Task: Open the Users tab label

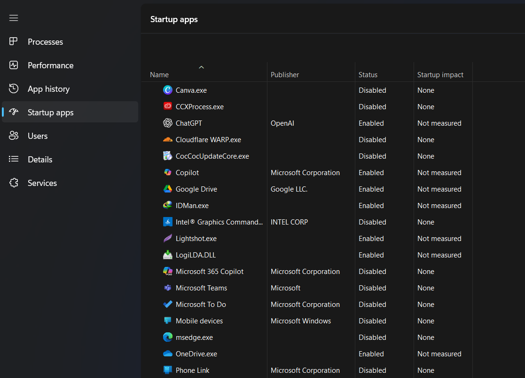Action: (38, 136)
